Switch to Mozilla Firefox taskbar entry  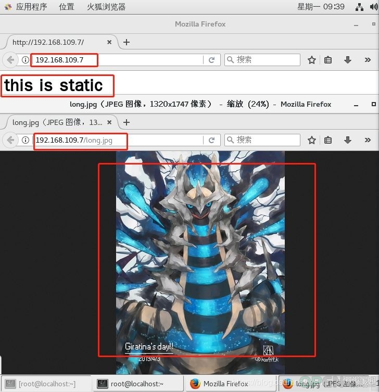[230, 384]
